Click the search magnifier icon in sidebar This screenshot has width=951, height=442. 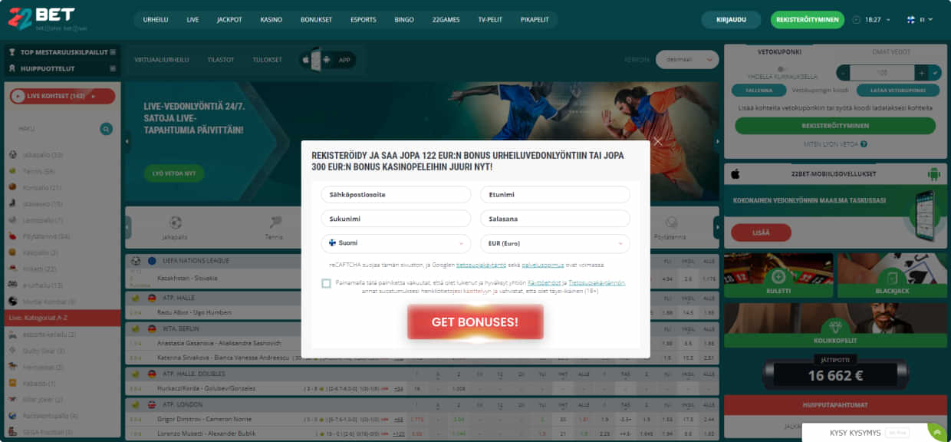tap(104, 129)
